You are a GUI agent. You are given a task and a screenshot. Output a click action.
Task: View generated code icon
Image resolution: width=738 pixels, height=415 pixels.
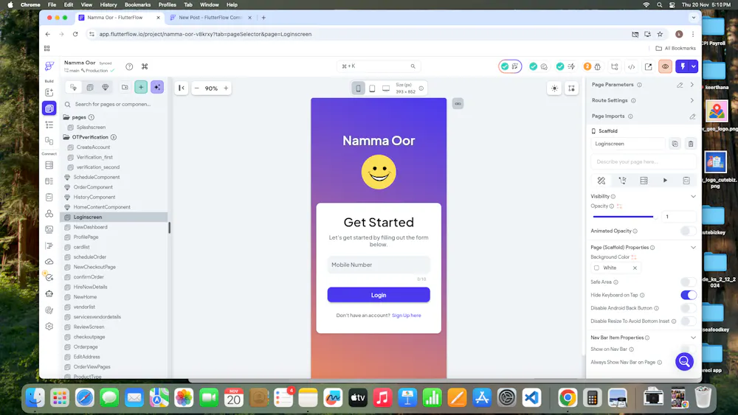632,67
